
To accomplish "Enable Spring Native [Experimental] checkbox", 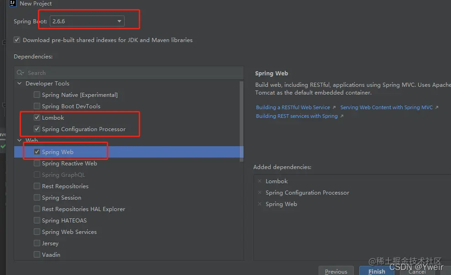I will pos(37,95).
